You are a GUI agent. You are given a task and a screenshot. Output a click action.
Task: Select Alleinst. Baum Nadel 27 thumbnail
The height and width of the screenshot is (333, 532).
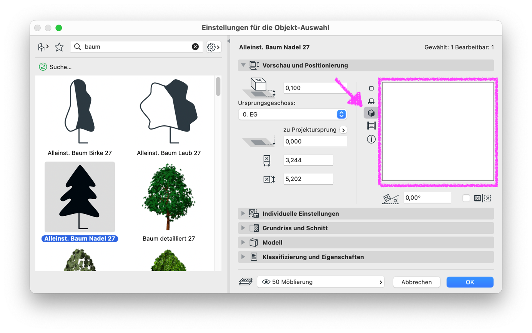click(x=80, y=197)
